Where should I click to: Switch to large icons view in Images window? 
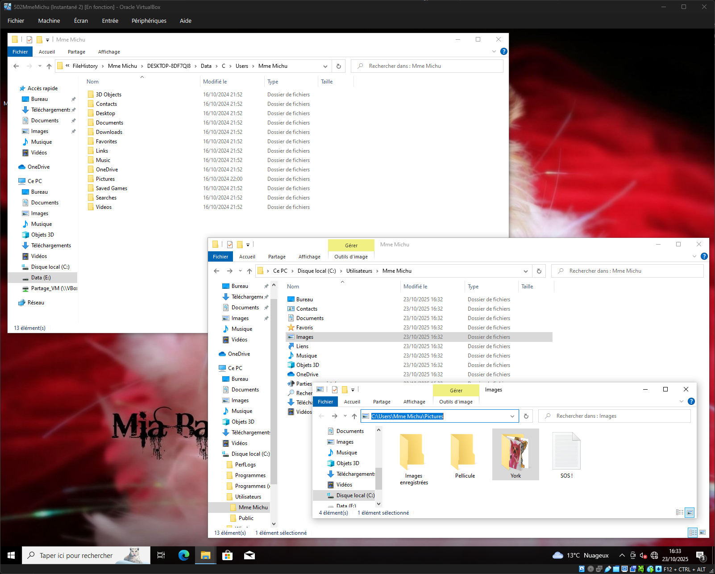[690, 512]
